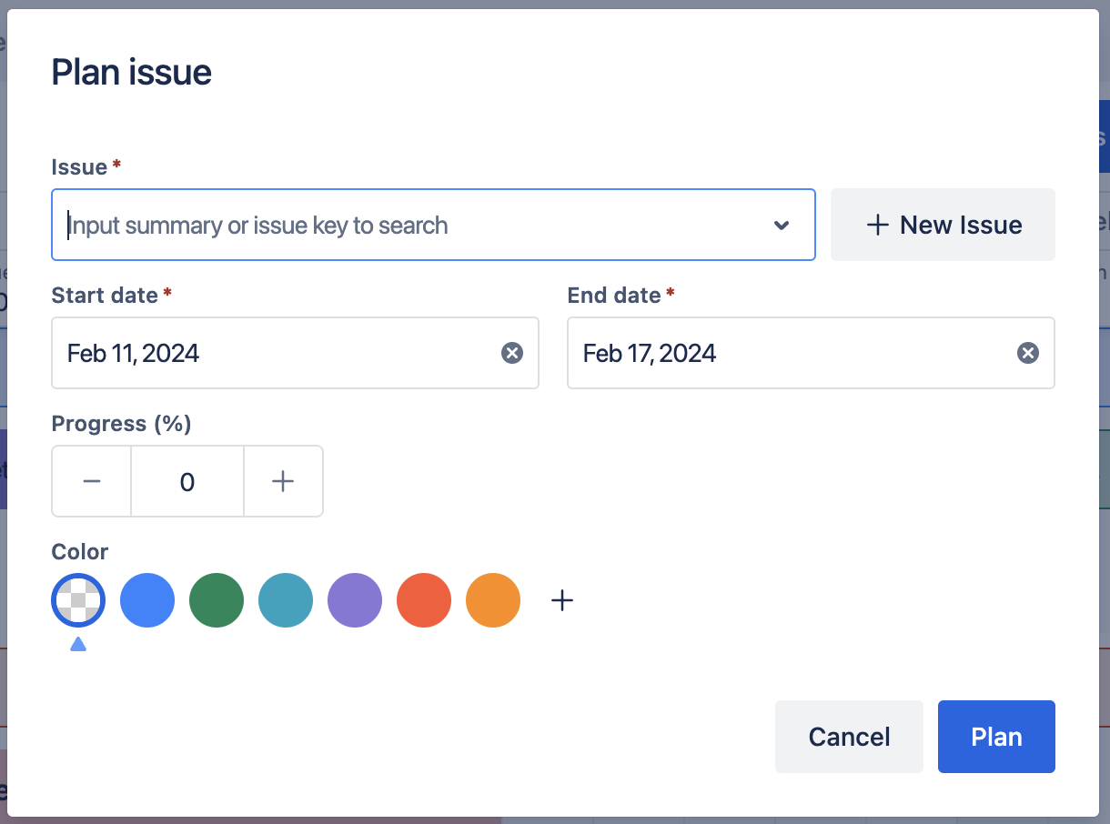Select the transparent no-color swatch
1110x824 pixels.
(x=78, y=600)
